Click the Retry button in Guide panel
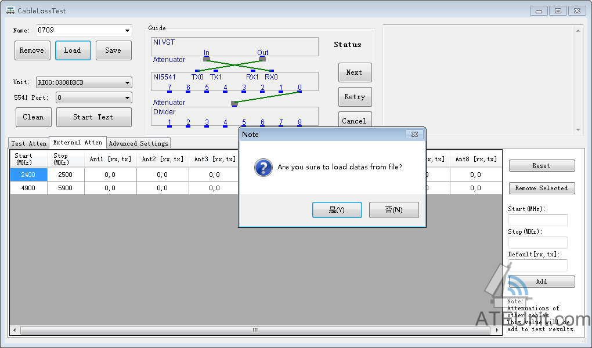592x348 pixels. [355, 97]
